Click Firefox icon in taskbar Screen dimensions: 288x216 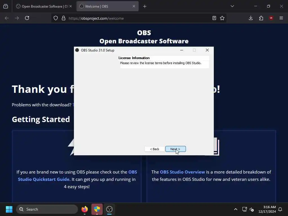[85, 209]
